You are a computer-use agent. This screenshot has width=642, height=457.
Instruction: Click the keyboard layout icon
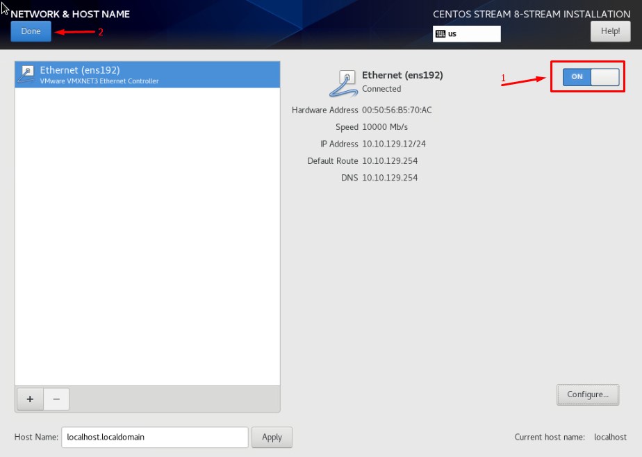click(x=441, y=33)
